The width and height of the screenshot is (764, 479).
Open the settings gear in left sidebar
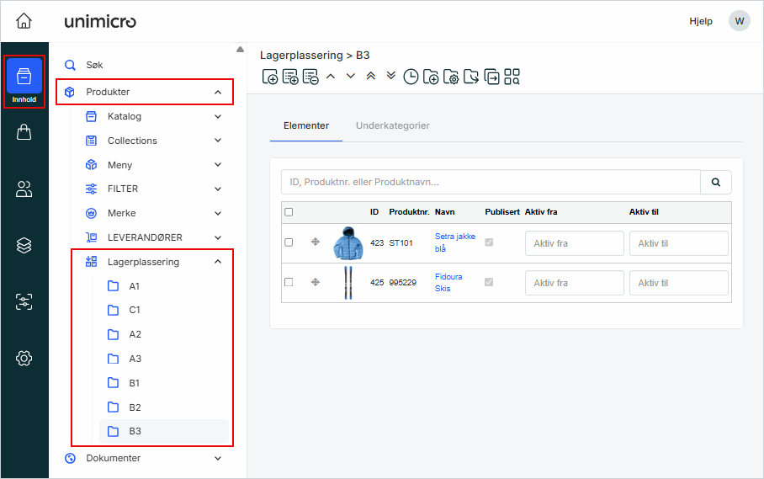pyautogui.click(x=24, y=359)
